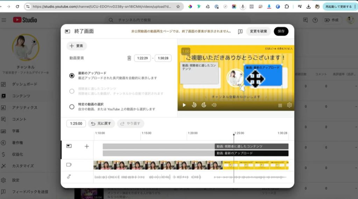Image resolution: width=358 pixels, height=199 pixels.
Task: Click the send feedback icon in dialog header
Action: point(240,31)
